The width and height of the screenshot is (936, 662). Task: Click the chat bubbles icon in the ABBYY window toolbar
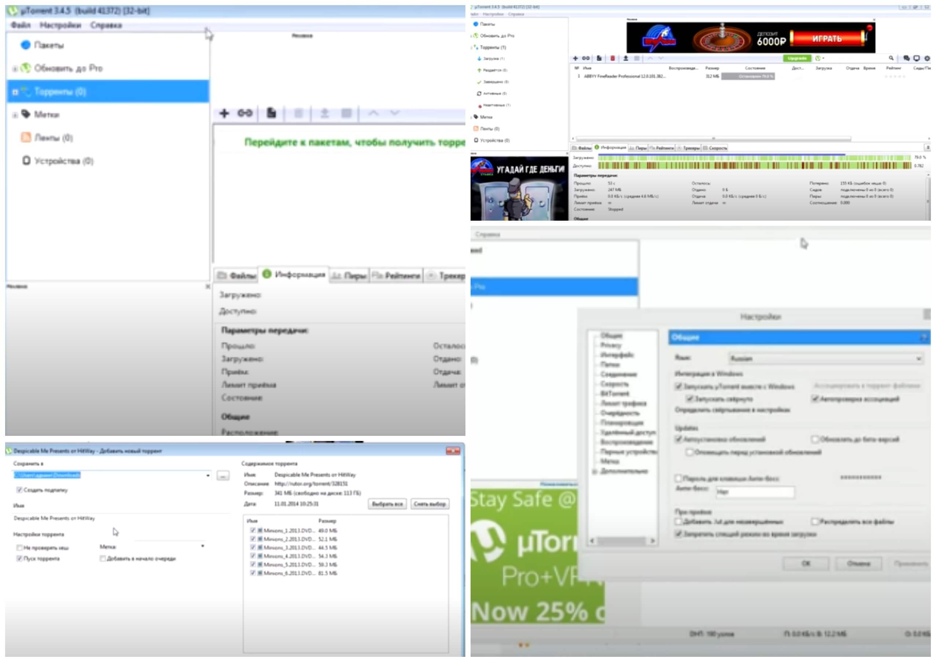click(906, 58)
